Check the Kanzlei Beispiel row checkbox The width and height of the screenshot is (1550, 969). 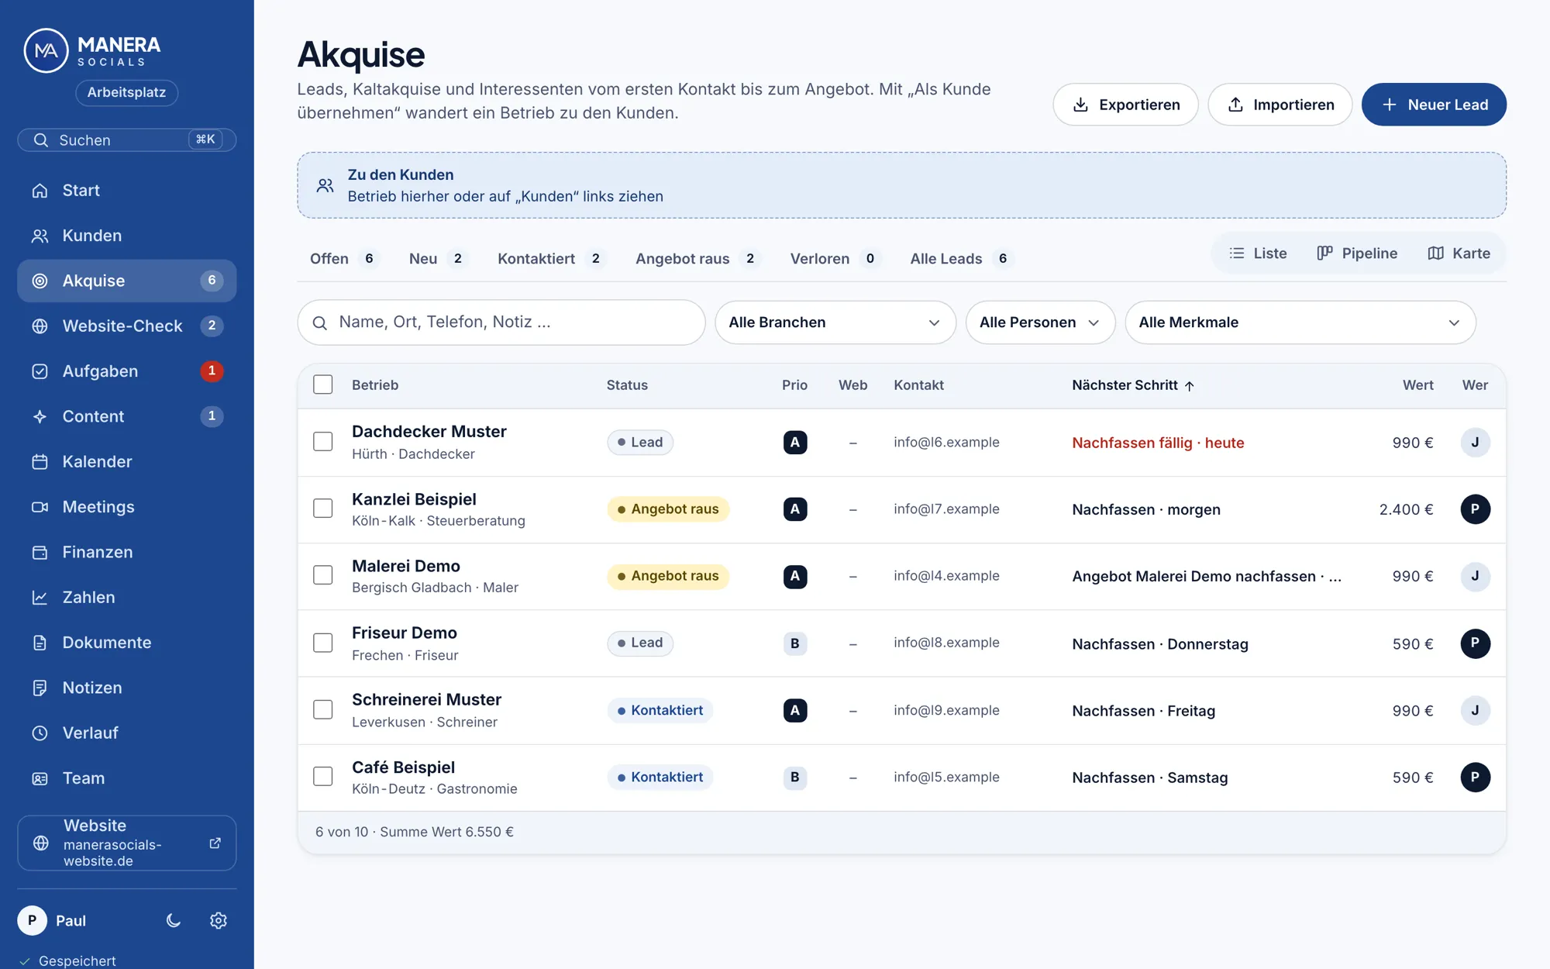[322, 509]
